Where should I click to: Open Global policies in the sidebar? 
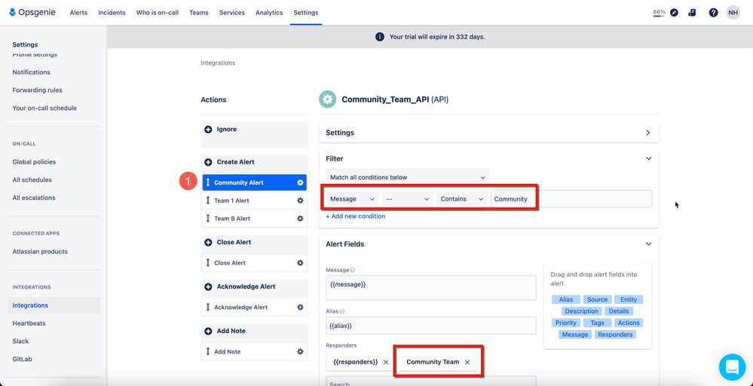coord(34,162)
